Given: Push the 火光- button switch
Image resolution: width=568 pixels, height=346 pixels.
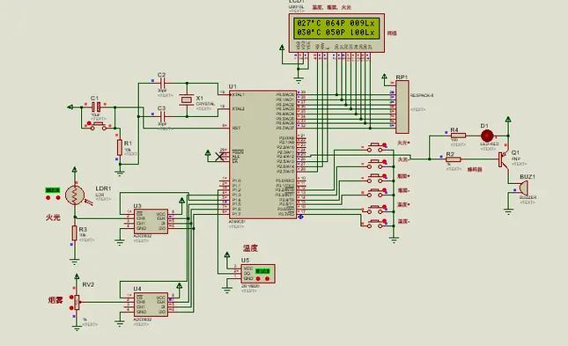Looking at the screenshot, I should point(377,164).
